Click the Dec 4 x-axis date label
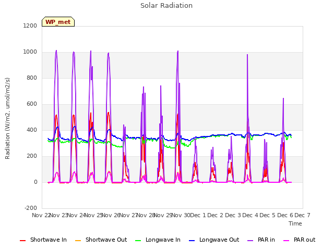The width and height of the screenshot is (334, 250). (x=250, y=215)
